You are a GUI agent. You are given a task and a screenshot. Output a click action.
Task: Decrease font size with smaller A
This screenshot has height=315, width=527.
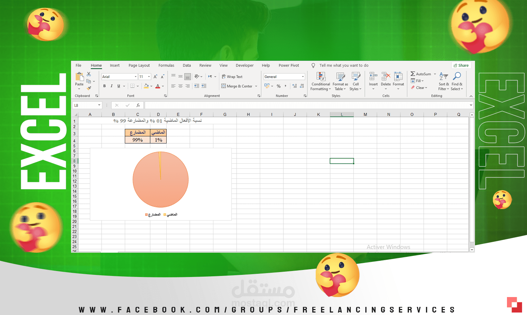(162, 77)
